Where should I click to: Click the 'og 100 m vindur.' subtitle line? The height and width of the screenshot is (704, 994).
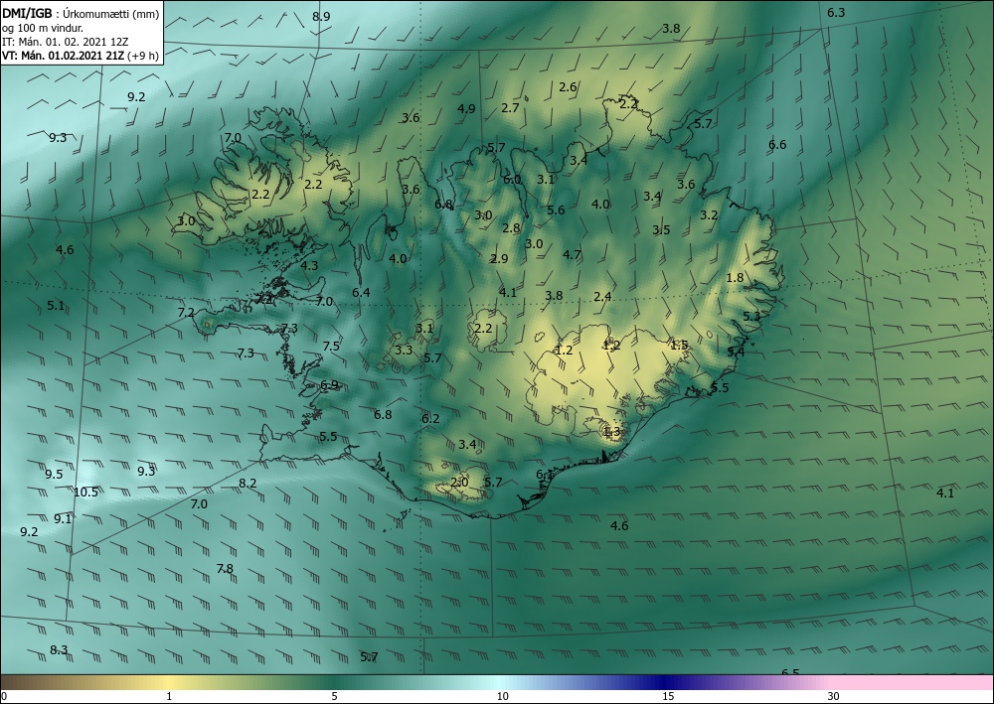click(43, 27)
